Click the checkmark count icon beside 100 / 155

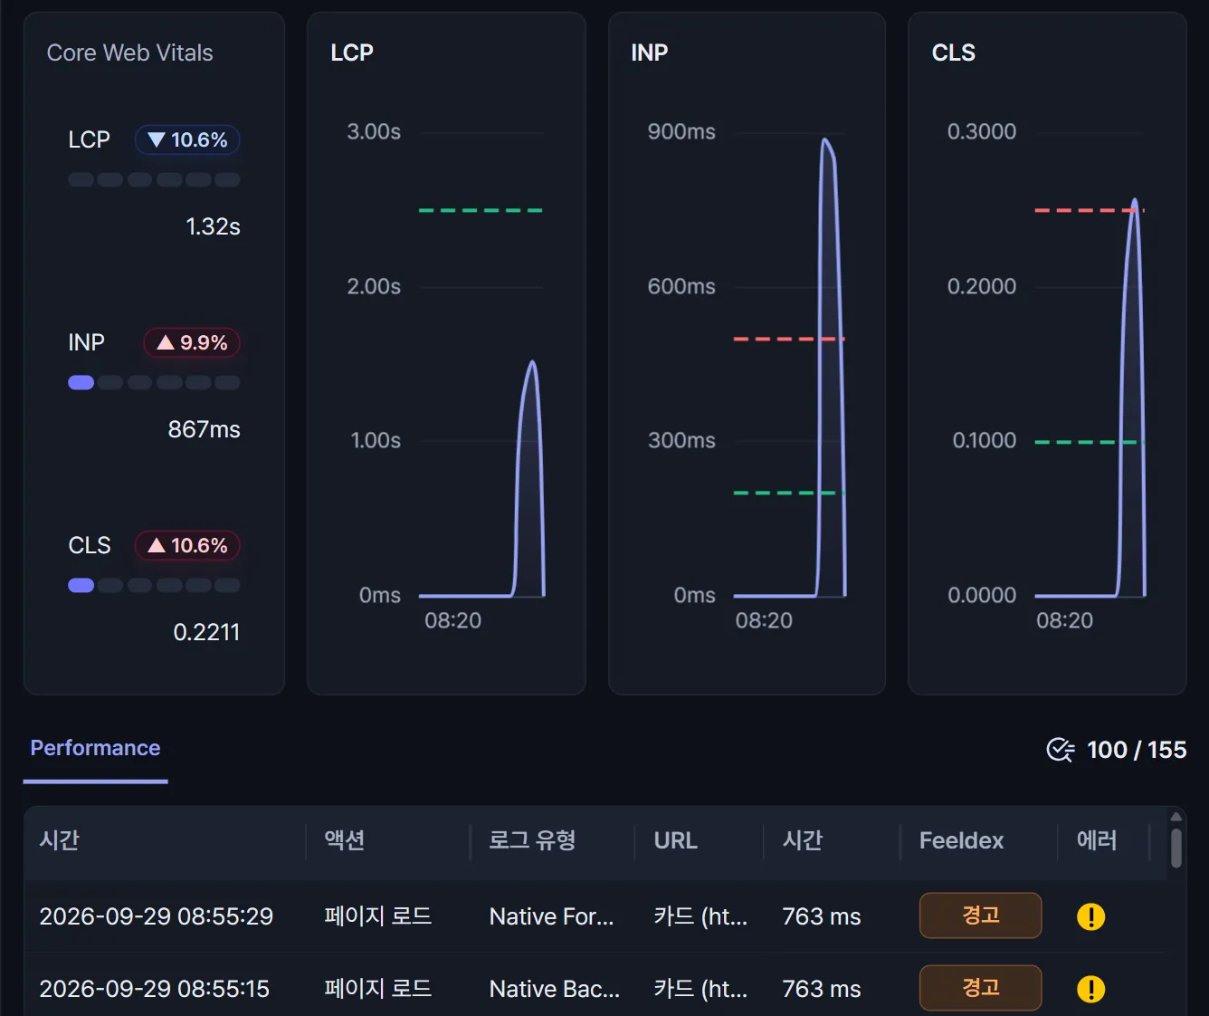[1060, 750]
